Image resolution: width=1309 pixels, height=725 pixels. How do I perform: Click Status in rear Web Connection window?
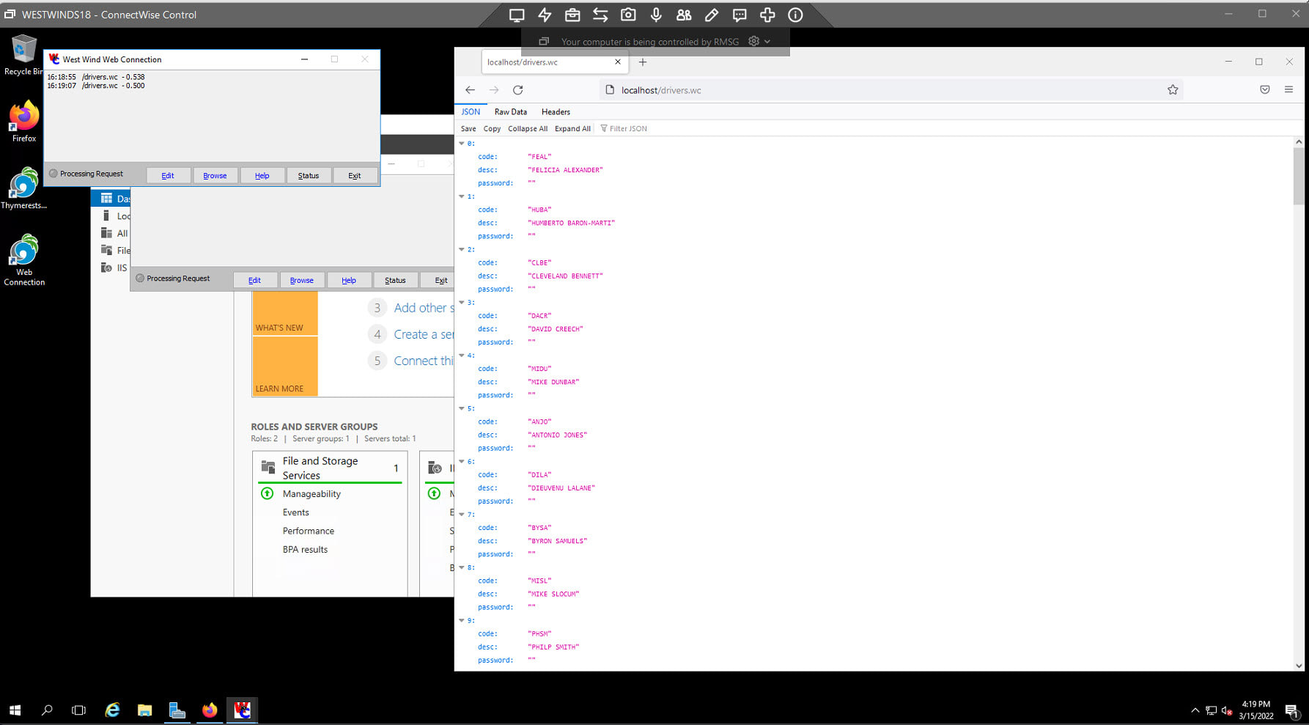click(395, 281)
